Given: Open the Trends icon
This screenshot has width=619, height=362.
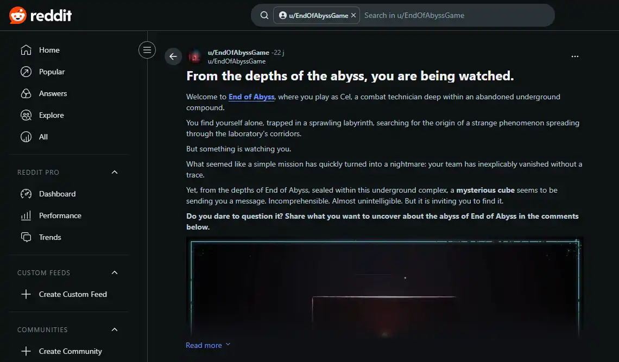Looking at the screenshot, I should click(x=26, y=237).
